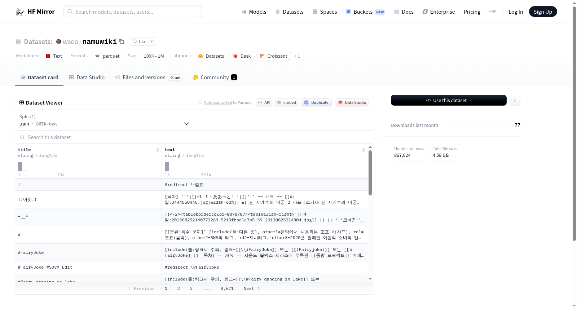Like the dataset with heart button
577x309 pixels.
139,42
